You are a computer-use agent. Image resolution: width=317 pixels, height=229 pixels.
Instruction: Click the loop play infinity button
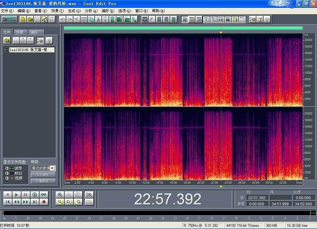pos(44,194)
